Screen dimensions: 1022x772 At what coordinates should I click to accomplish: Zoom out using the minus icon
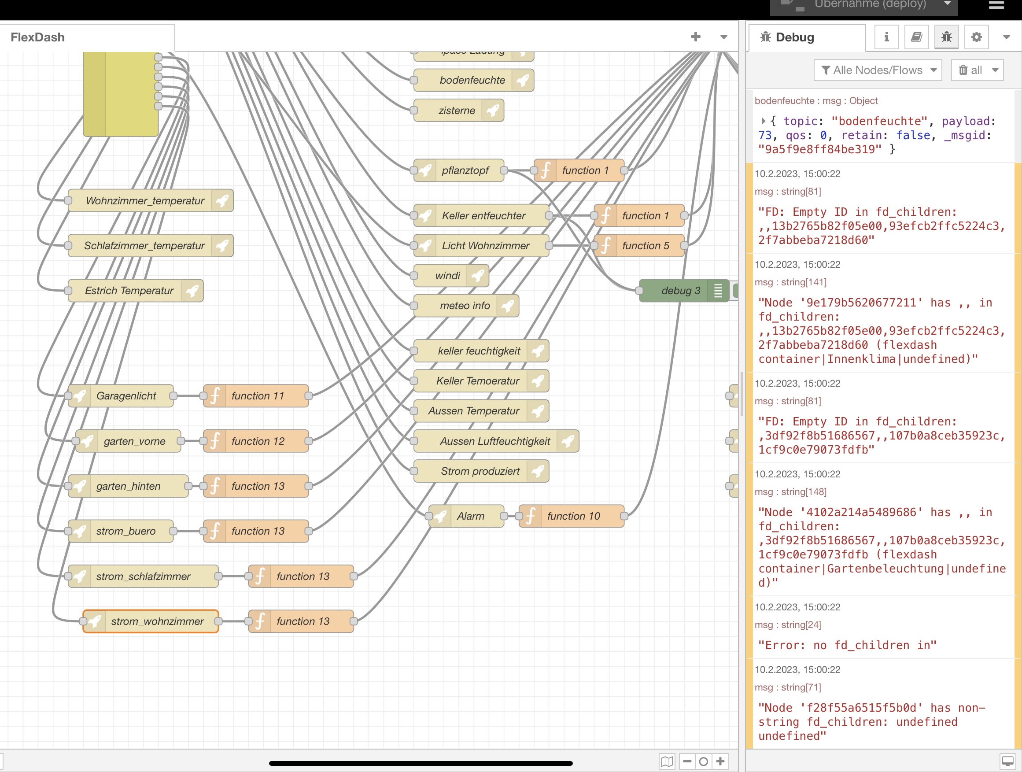(x=687, y=761)
